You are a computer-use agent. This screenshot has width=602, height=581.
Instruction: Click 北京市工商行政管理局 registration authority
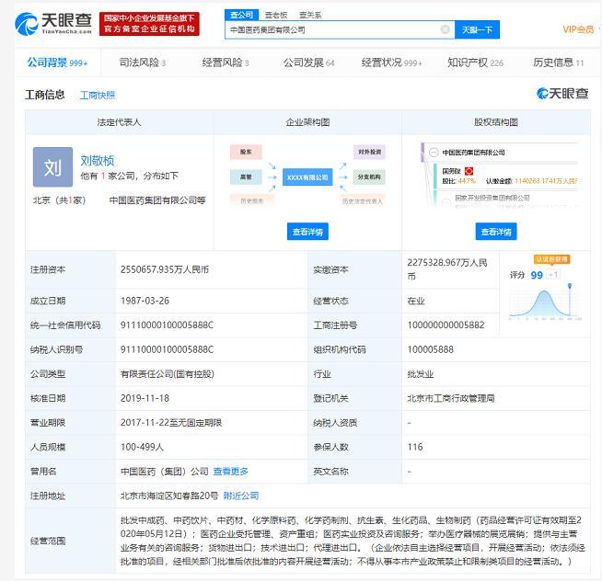tap(451, 398)
